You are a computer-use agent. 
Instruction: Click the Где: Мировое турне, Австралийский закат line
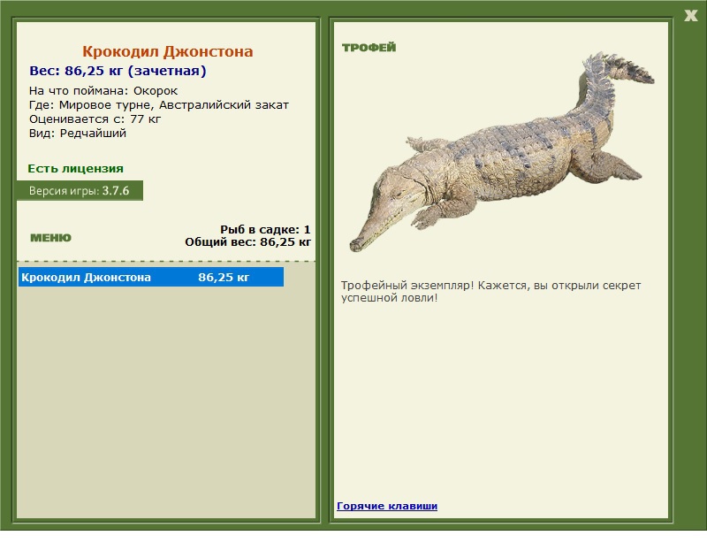[x=159, y=105]
